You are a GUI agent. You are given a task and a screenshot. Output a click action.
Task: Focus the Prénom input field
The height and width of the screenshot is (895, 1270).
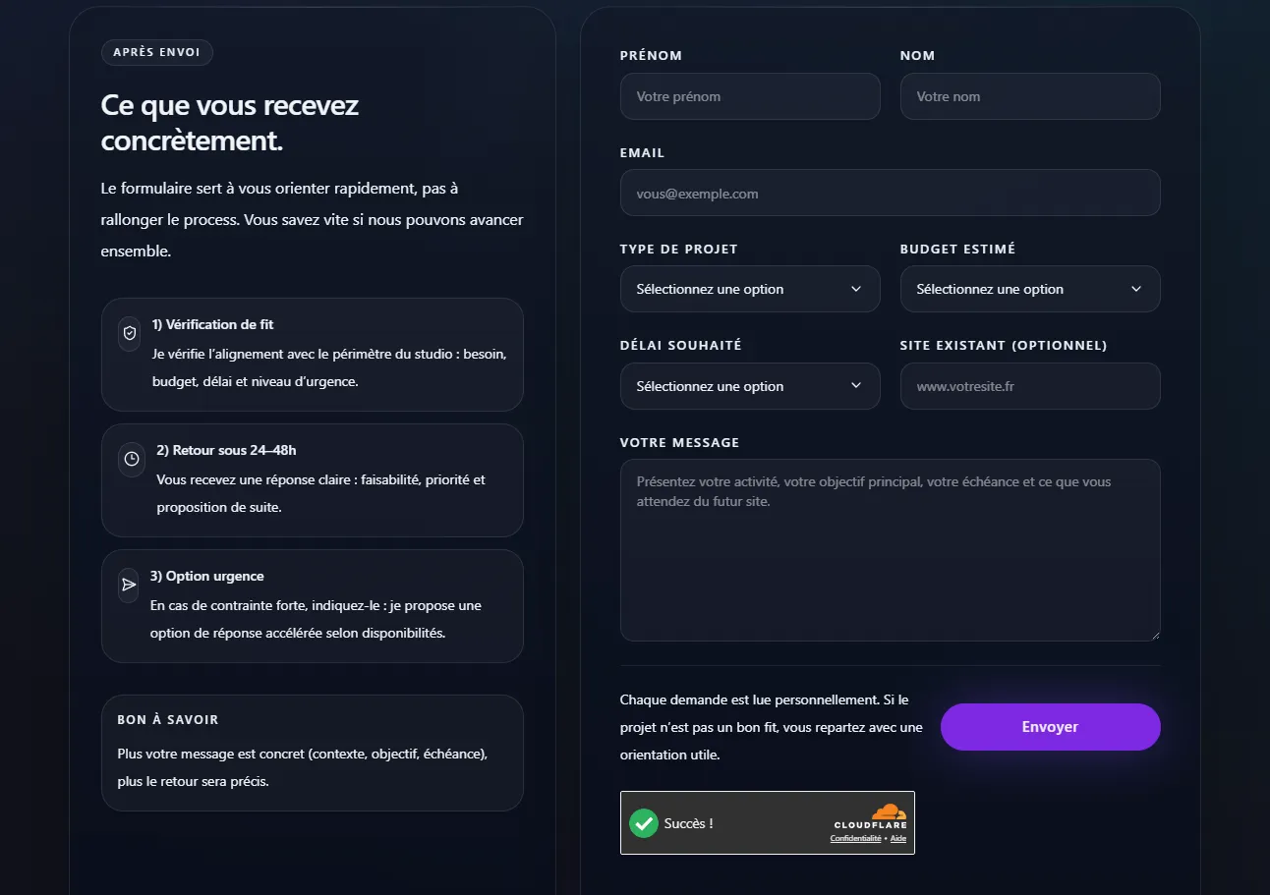coord(749,96)
